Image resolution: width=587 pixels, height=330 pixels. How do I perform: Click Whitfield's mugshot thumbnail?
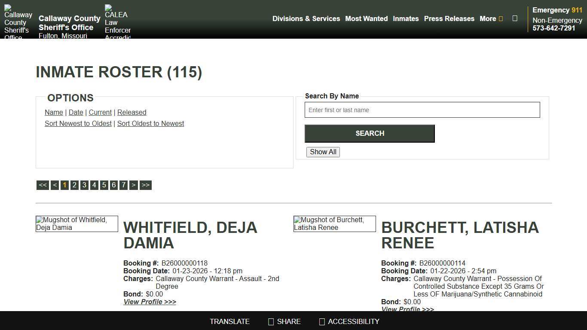(76, 223)
